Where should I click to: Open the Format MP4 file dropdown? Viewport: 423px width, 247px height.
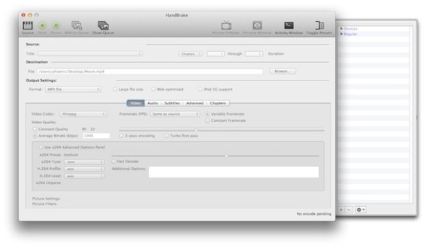coord(73,89)
